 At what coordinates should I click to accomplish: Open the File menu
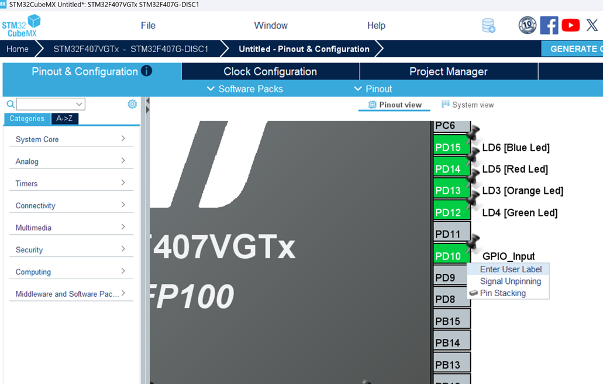tap(148, 25)
